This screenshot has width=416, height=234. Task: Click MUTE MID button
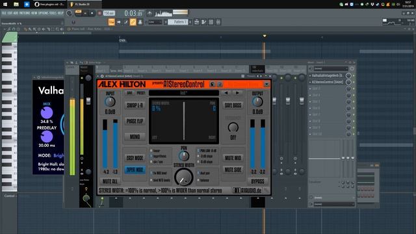pos(233,158)
